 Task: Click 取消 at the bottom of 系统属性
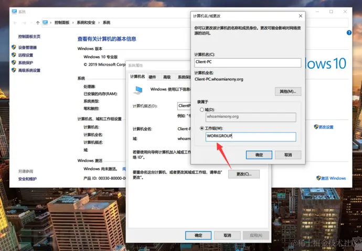(227, 235)
